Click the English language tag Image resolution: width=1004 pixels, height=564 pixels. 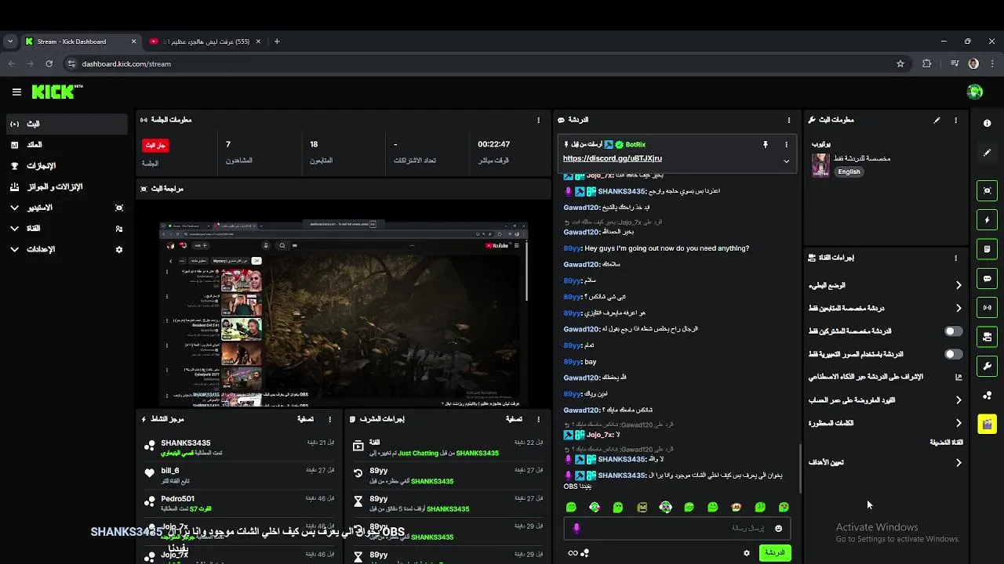tap(849, 172)
